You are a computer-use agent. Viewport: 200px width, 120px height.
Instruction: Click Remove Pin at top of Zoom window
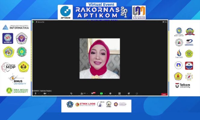40,22
